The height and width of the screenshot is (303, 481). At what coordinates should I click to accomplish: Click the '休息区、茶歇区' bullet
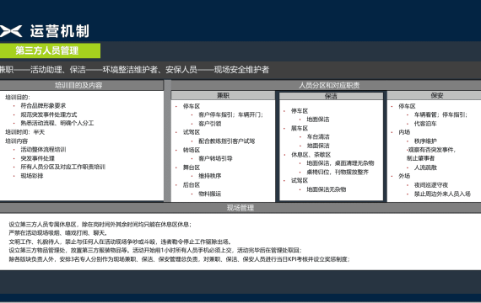pos(311,155)
